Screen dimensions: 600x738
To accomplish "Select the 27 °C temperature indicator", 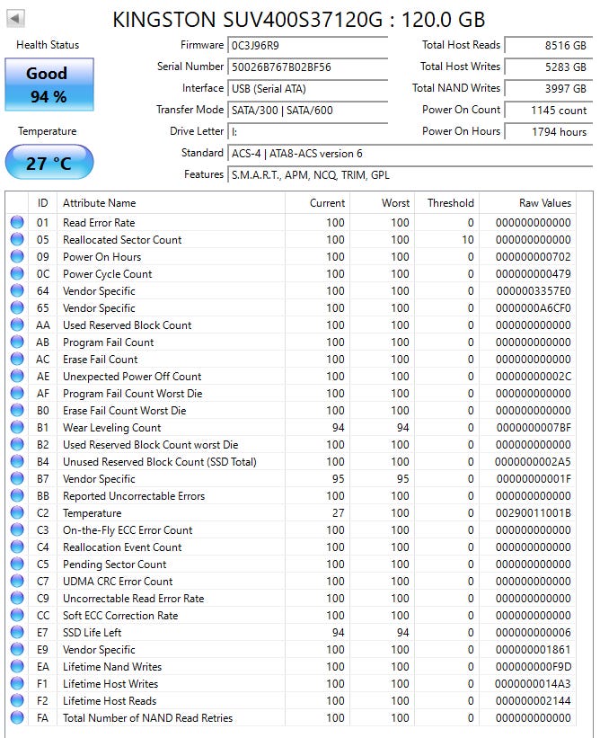I will (x=49, y=163).
